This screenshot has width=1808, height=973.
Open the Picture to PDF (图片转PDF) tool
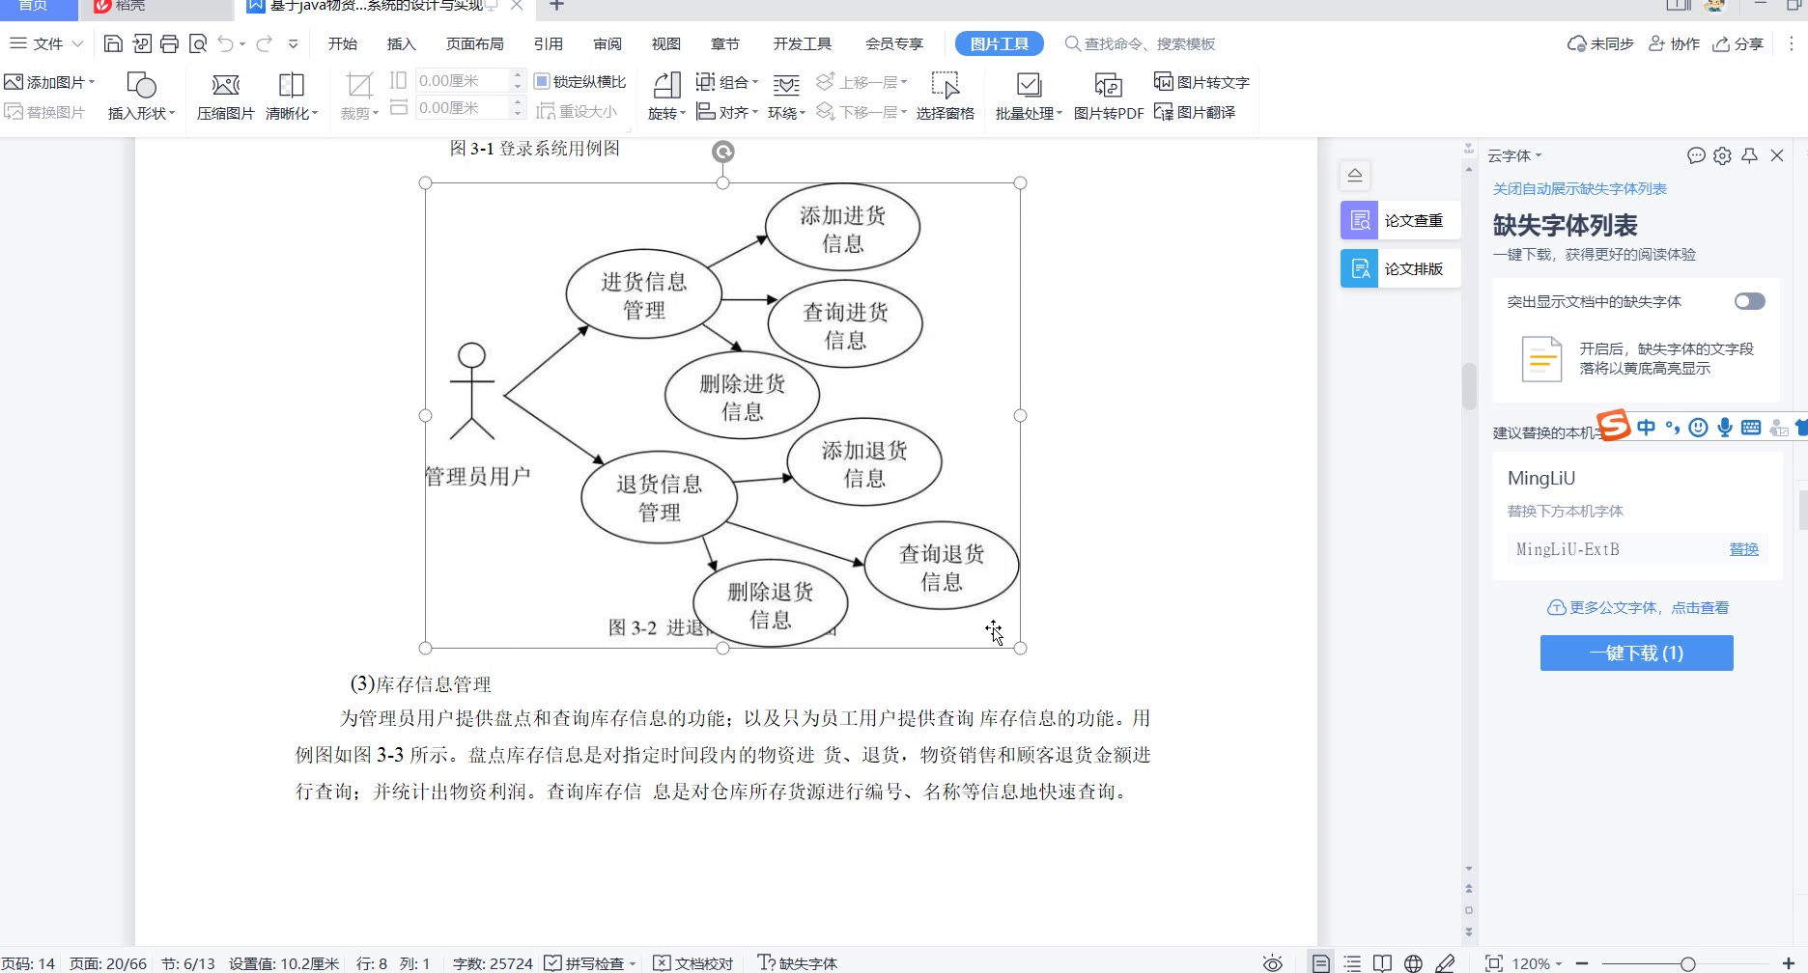coord(1108,87)
